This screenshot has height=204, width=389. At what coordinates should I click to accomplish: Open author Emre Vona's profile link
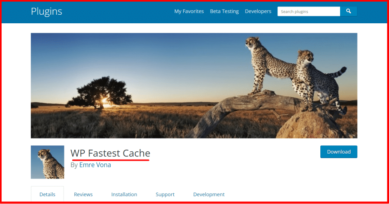[x=95, y=165]
